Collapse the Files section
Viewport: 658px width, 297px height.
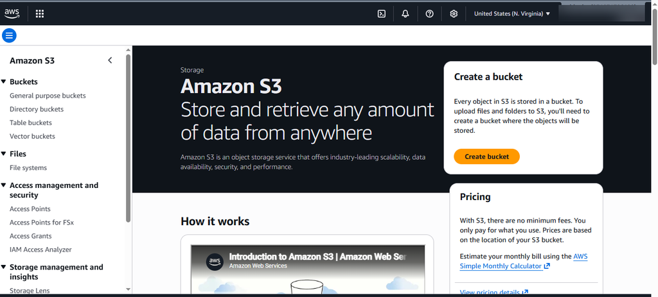coord(3,154)
